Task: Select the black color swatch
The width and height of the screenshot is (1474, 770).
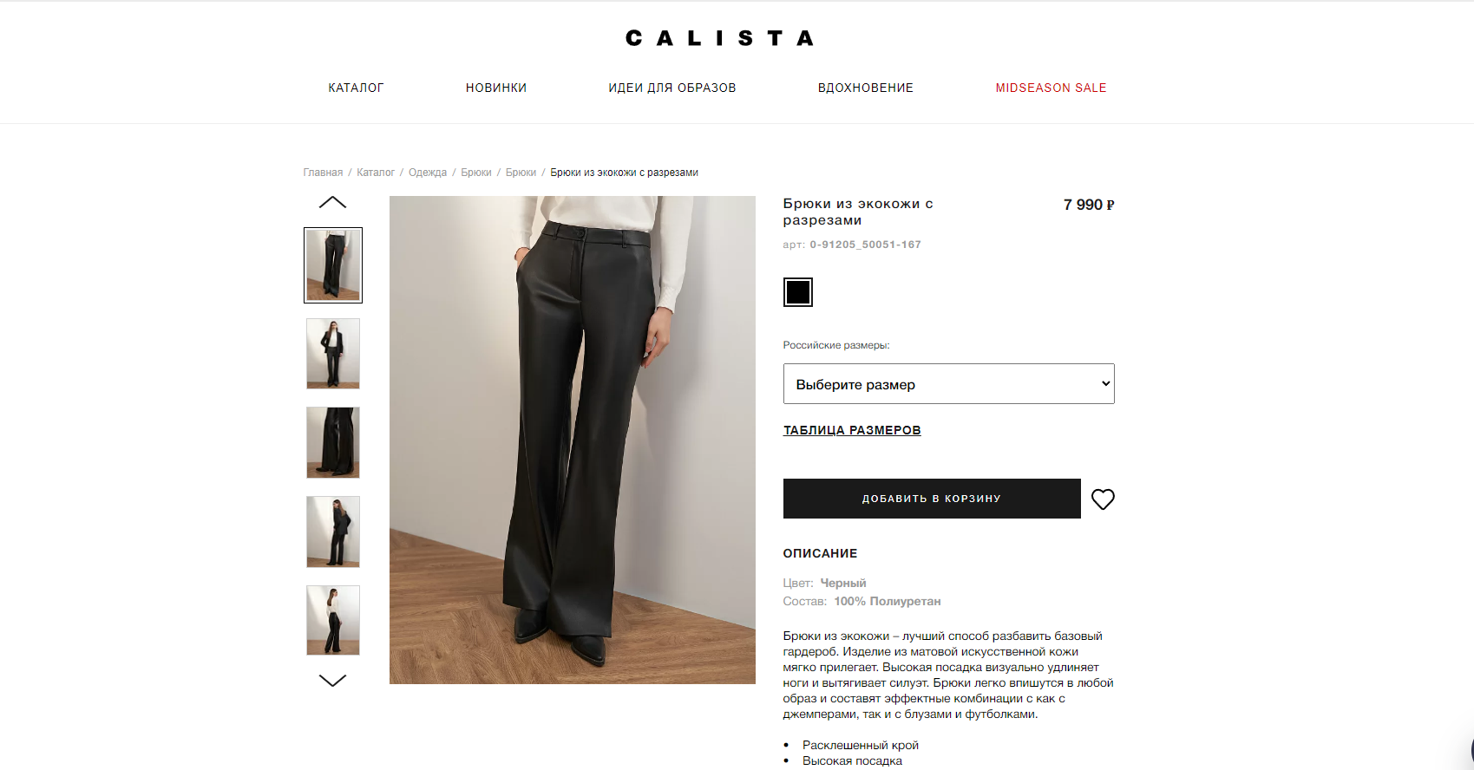Action: [798, 292]
